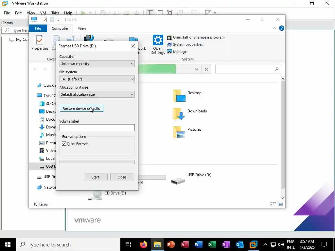Toggle the Quick Format checkbox

[x=64, y=144]
